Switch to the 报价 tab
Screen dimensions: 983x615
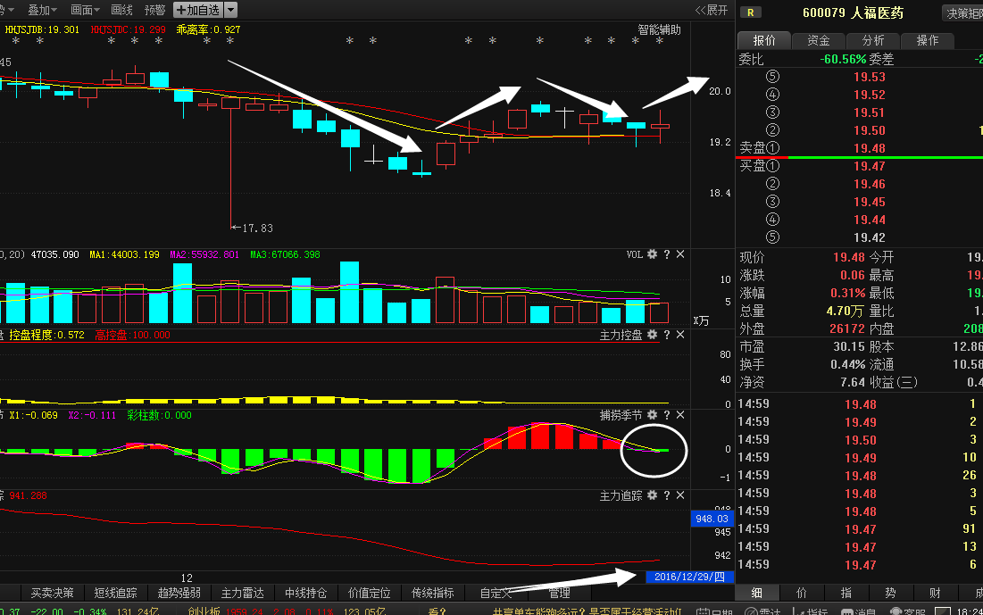pos(763,40)
